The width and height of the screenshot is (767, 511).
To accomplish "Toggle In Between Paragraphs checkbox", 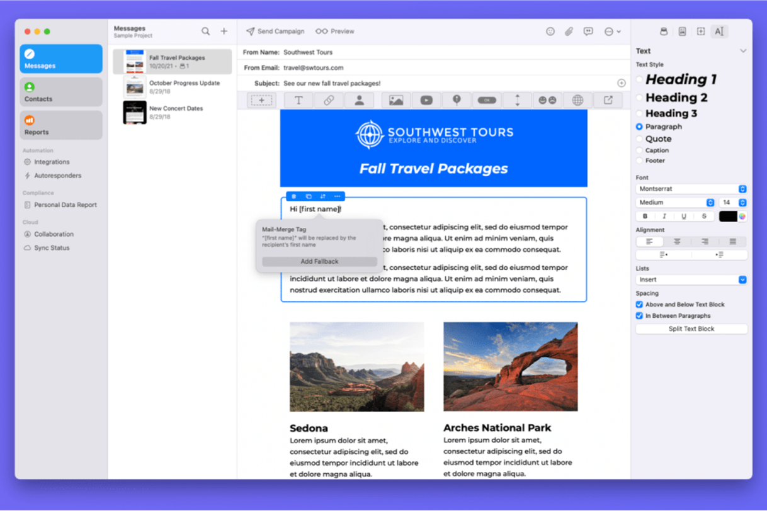I will (x=639, y=316).
